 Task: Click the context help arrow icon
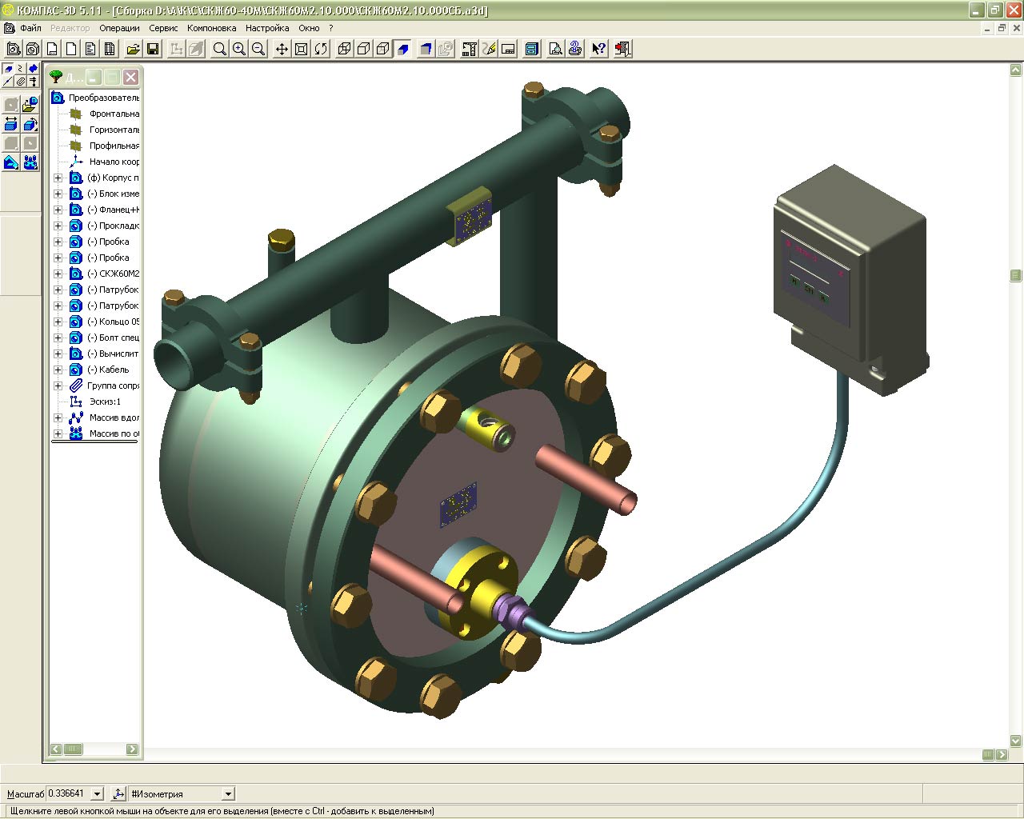(598, 49)
